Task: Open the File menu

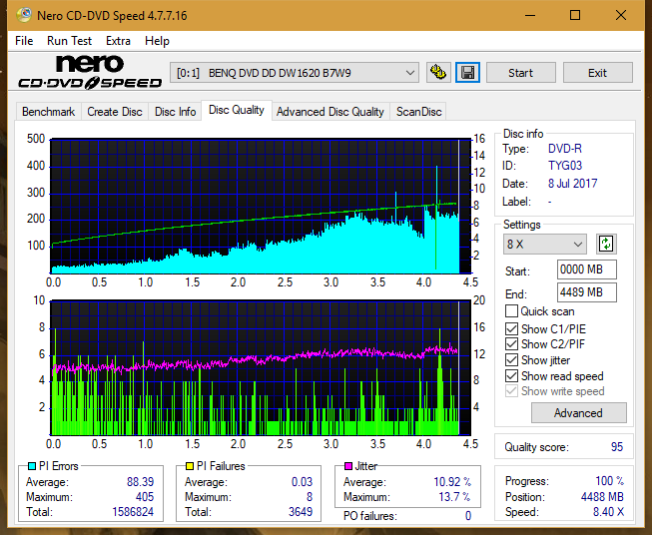Action: [x=24, y=41]
